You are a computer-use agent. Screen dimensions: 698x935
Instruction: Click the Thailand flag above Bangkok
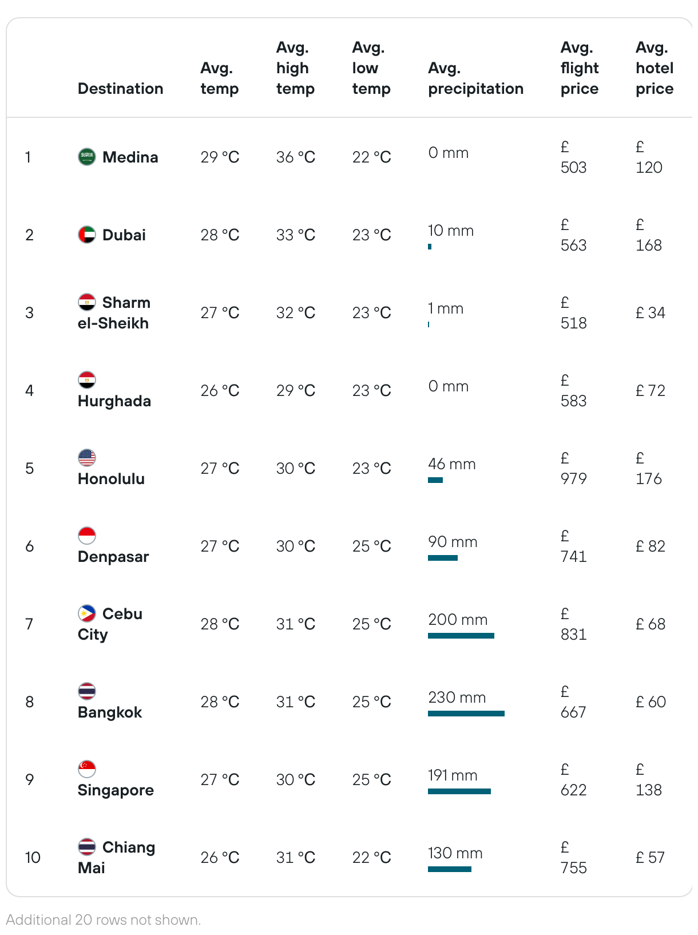point(87,691)
